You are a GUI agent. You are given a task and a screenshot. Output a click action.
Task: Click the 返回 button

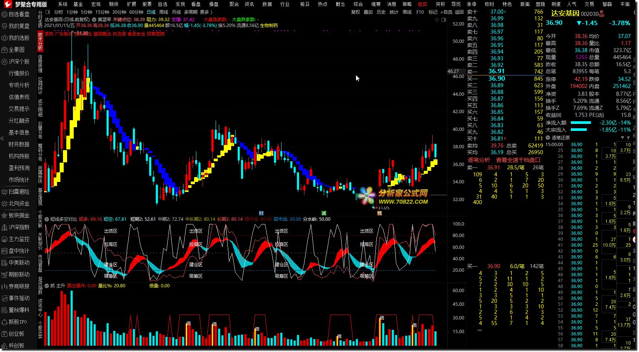[x=459, y=12]
